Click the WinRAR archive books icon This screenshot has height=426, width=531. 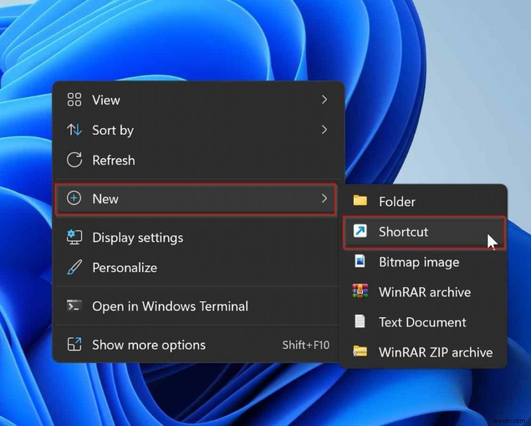360,292
